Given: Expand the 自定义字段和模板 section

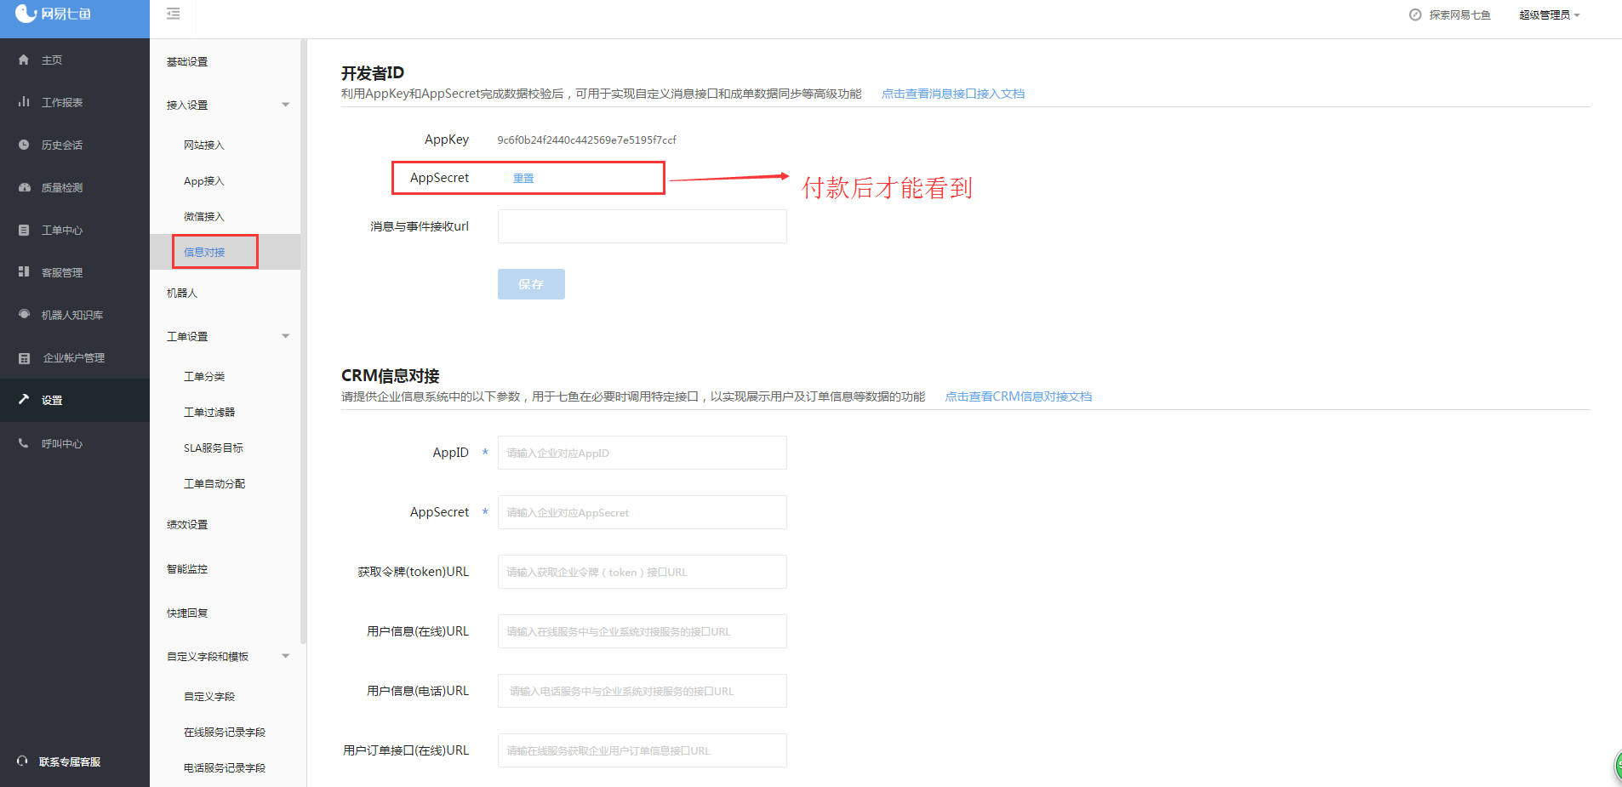Looking at the screenshot, I should pyautogui.click(x=286, y=656).
